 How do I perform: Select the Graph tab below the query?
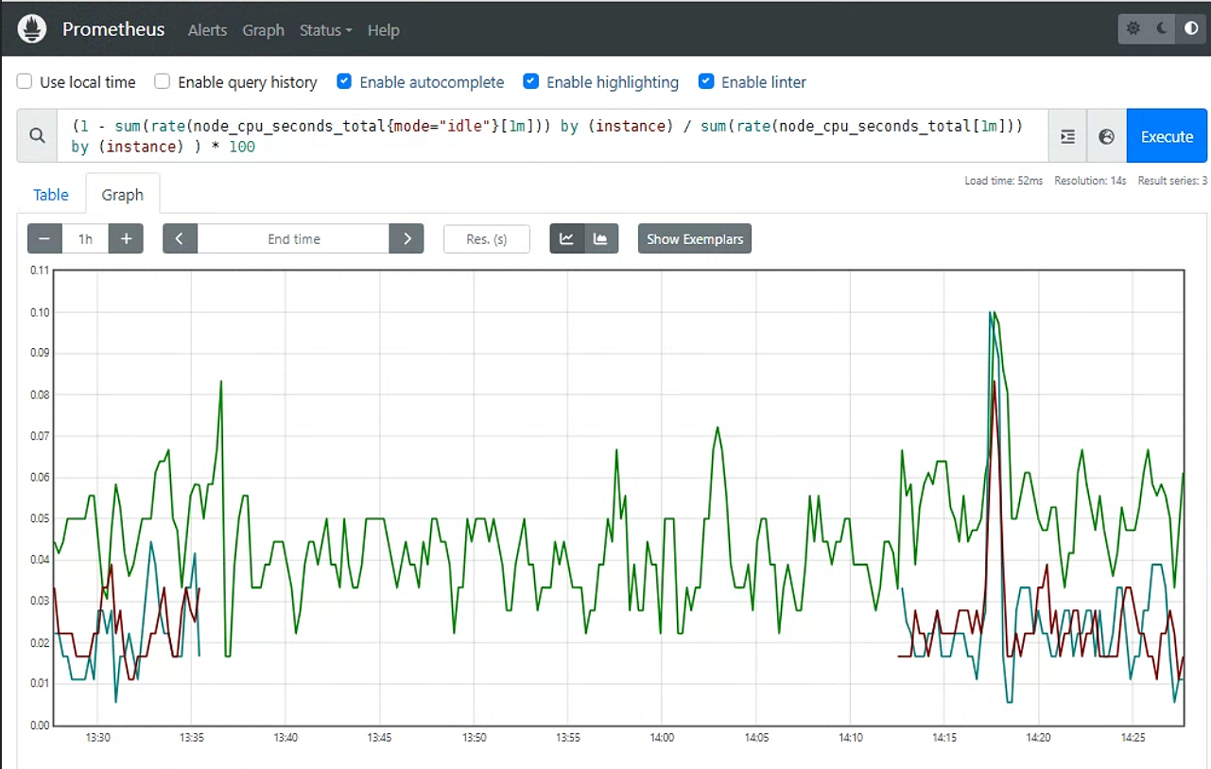click(123, 194)
